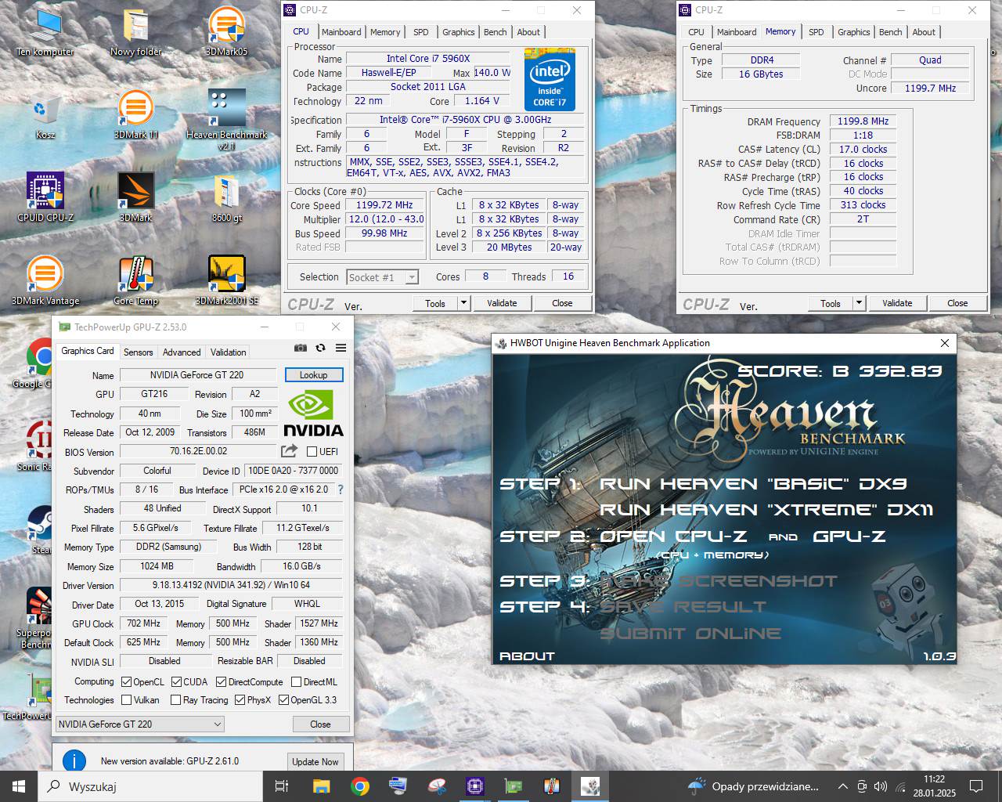The image size is (1002, 802).
Task: Open the GPU selection dropdown NVIDIA GeForce GT 220
Action: 140,724
